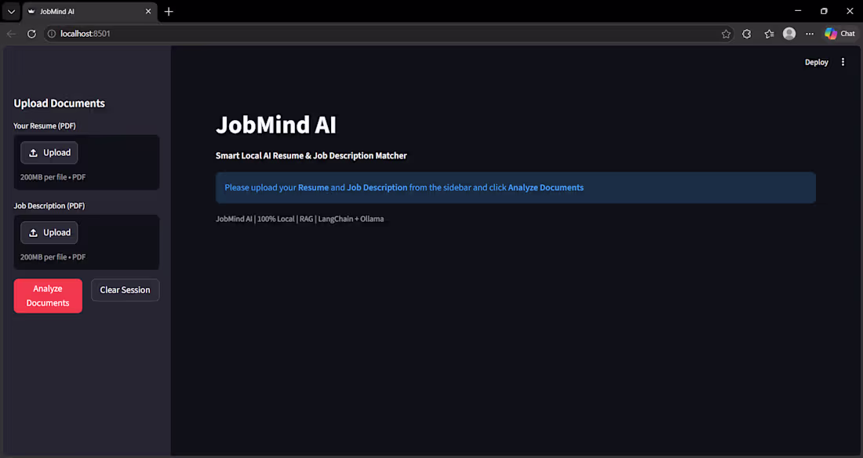Open the browser settings three-dot menu

pyautogui.click(x=810, y=33)
